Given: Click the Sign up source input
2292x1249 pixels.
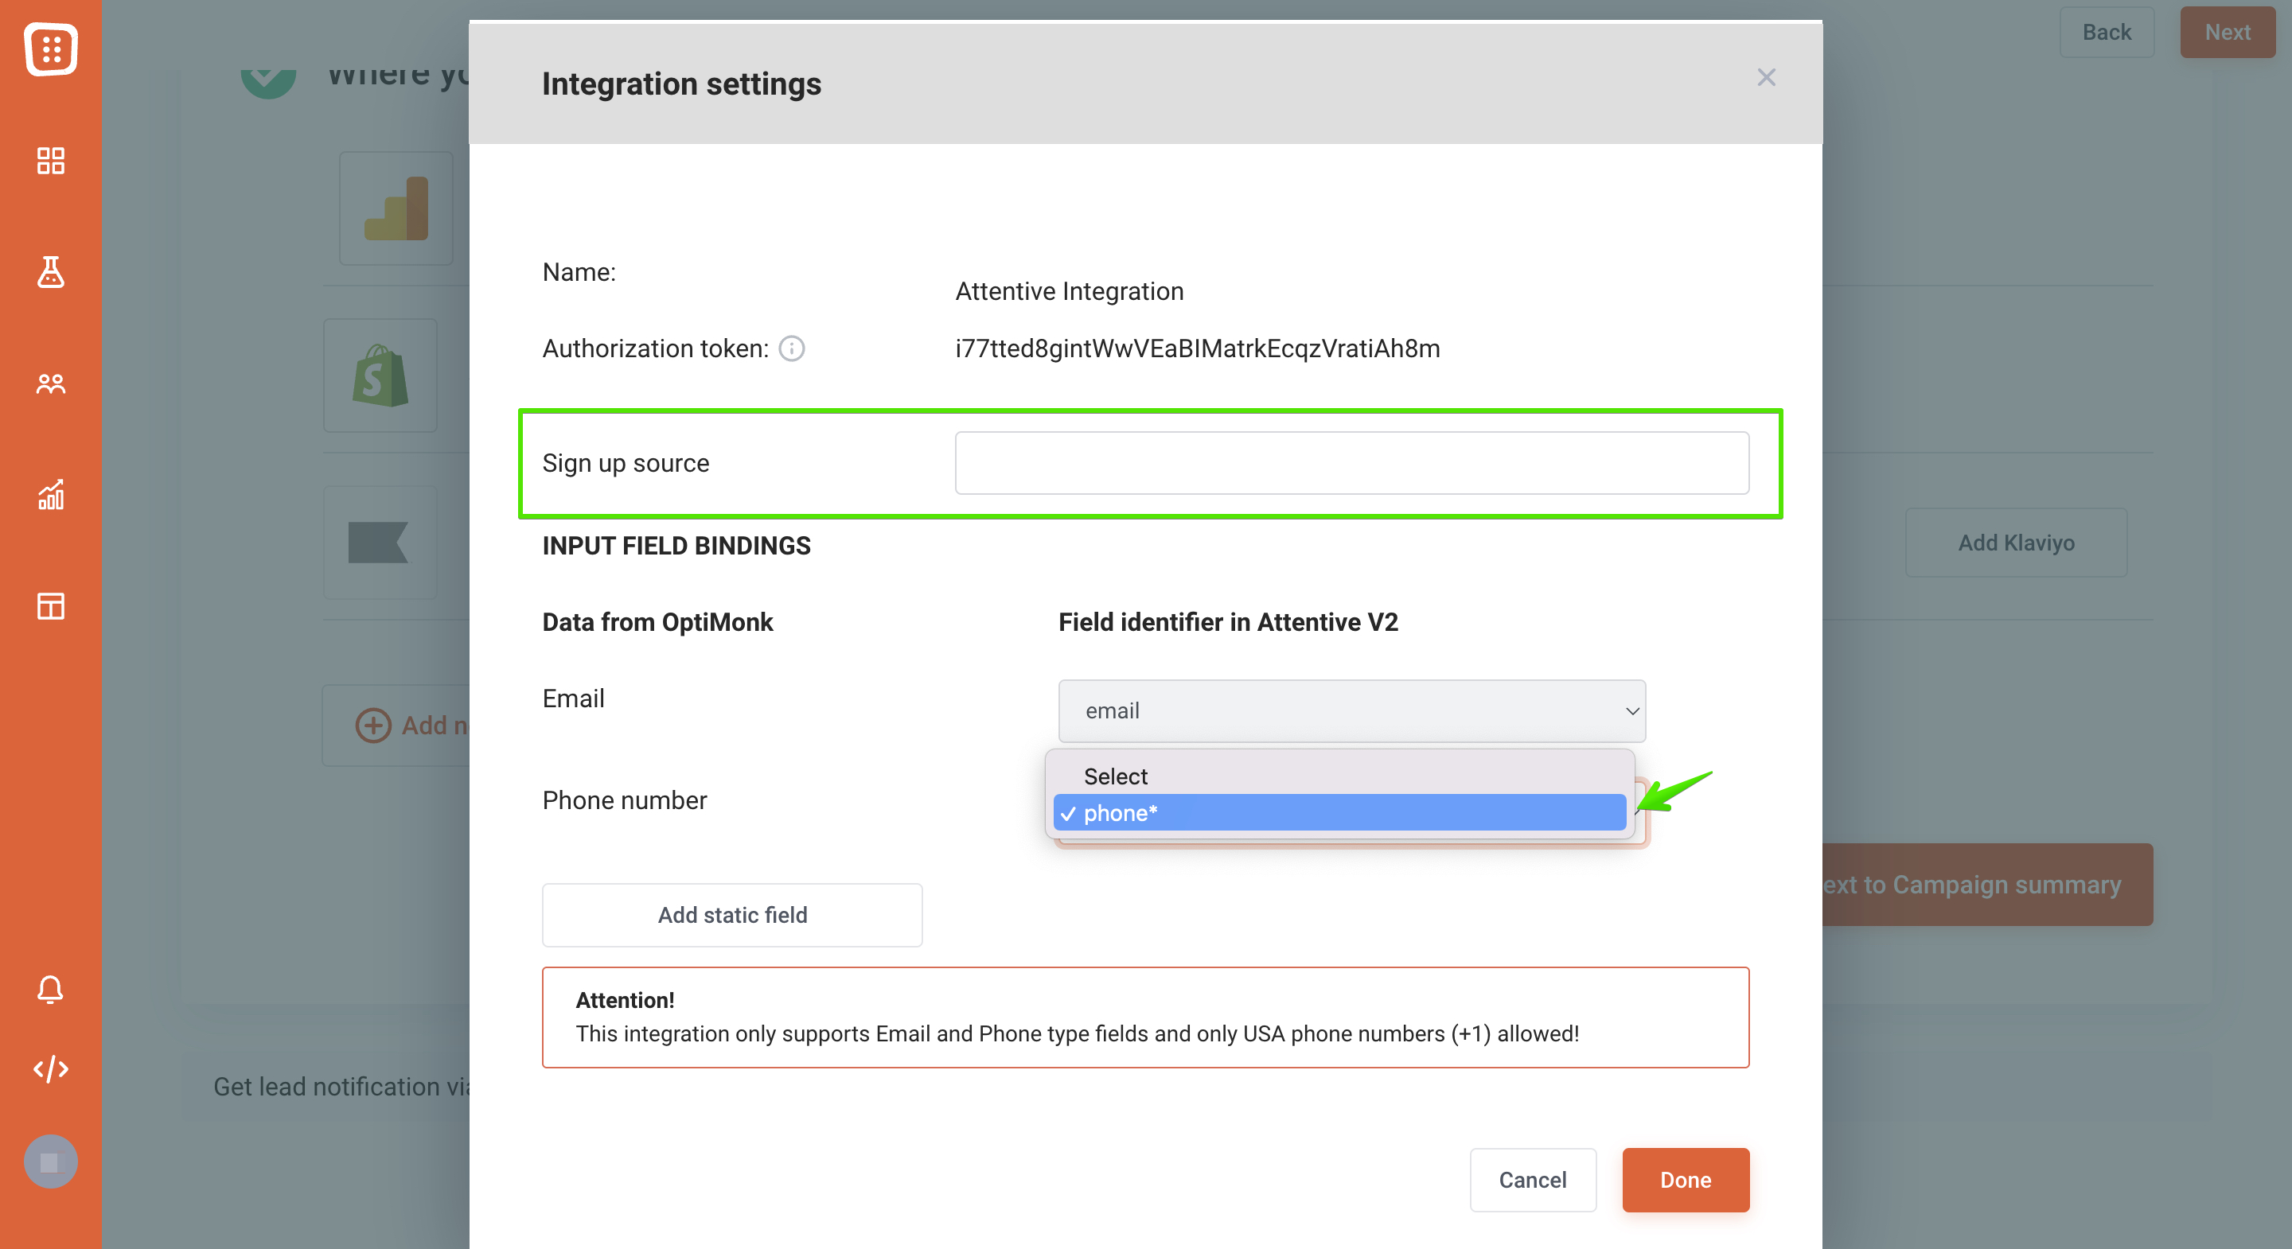Looking at the screenshot, I should click(x=1351, y=462).
